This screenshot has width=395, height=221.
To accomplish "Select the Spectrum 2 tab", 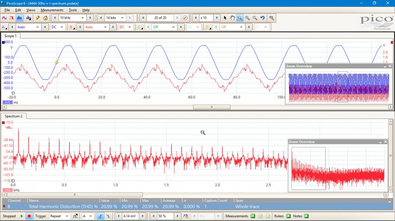I will (x=14, y=116).
